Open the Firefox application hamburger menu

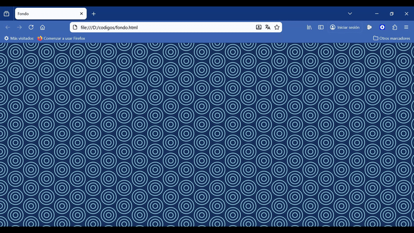click(406, 27)
